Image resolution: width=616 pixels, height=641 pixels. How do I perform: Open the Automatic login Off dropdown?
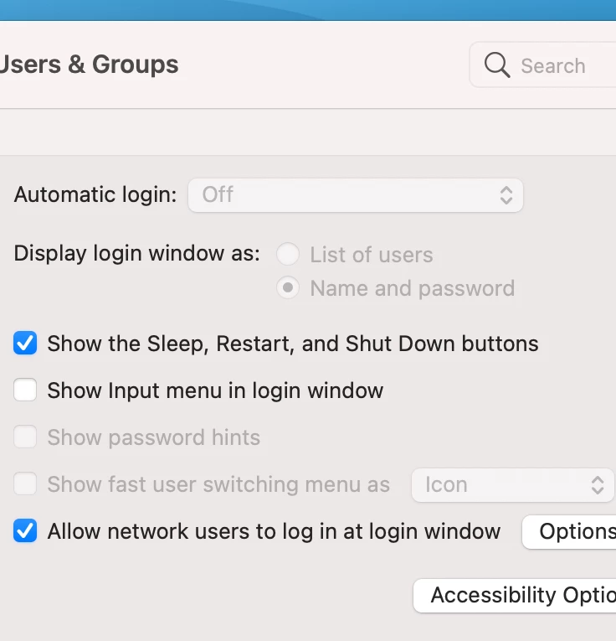(356, 195)
